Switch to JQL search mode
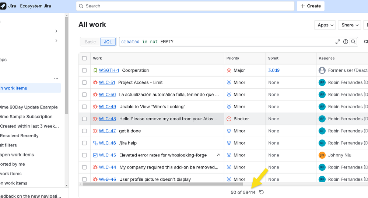This screenshot has height=198, width=368. (x=108, y=42)
